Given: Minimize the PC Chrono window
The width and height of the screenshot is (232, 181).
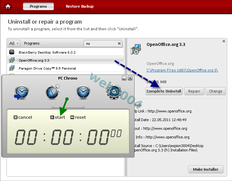Looking at the screenshot, I should pos(124,78).
